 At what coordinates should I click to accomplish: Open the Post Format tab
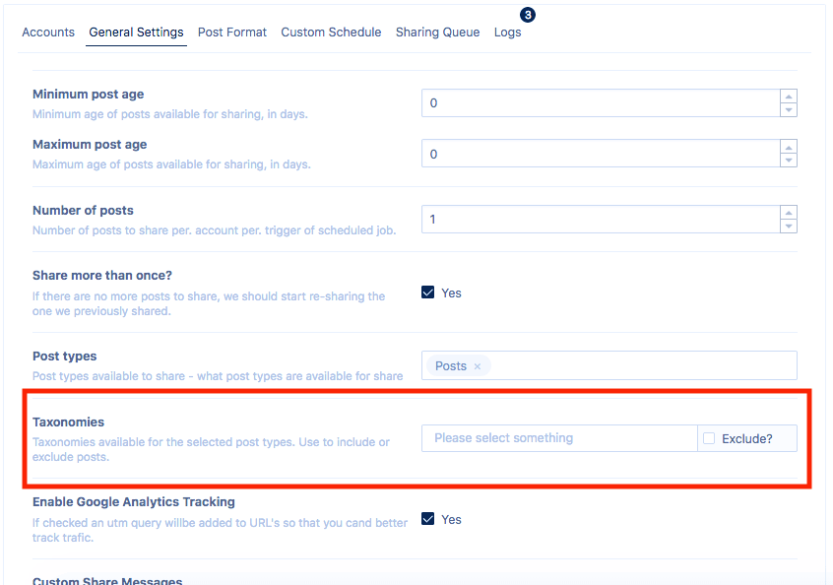tap(232, 32)
